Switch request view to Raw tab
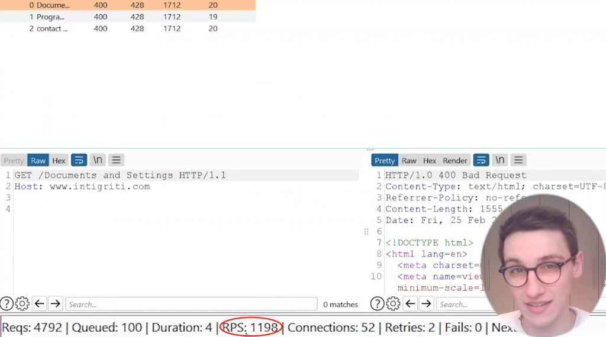 point(38,161)
